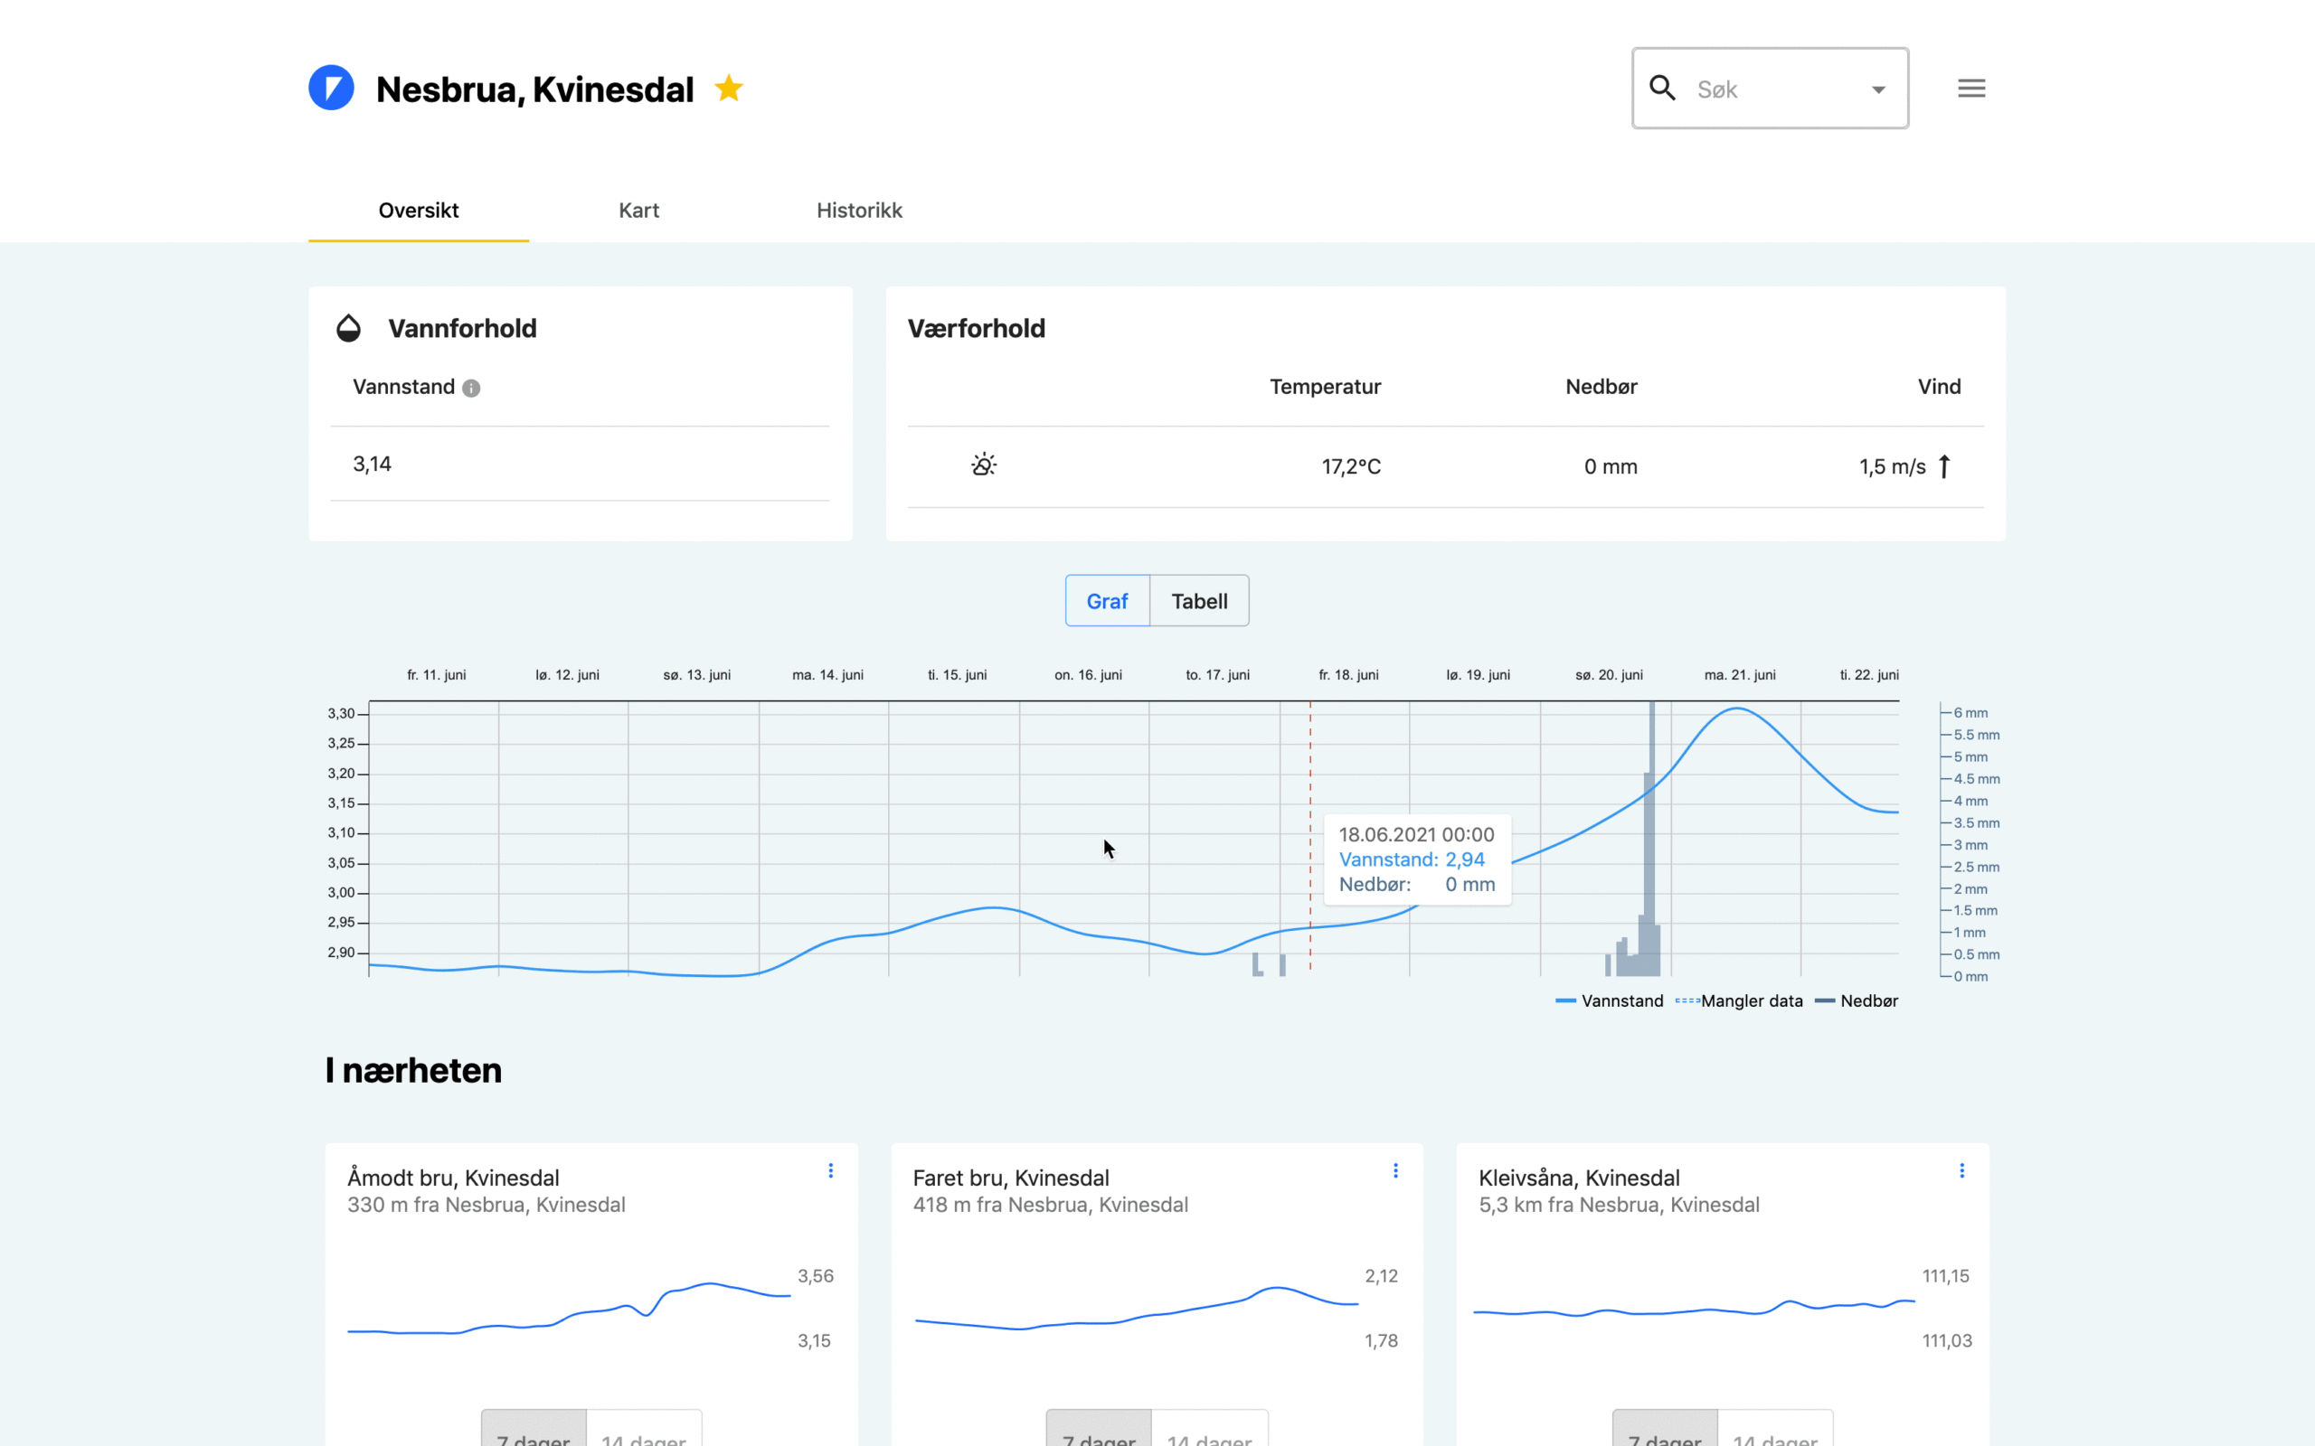Screen dimensions: 2315x1446
Task: Click the Temperatur column header
Action: coord(1325,387)
